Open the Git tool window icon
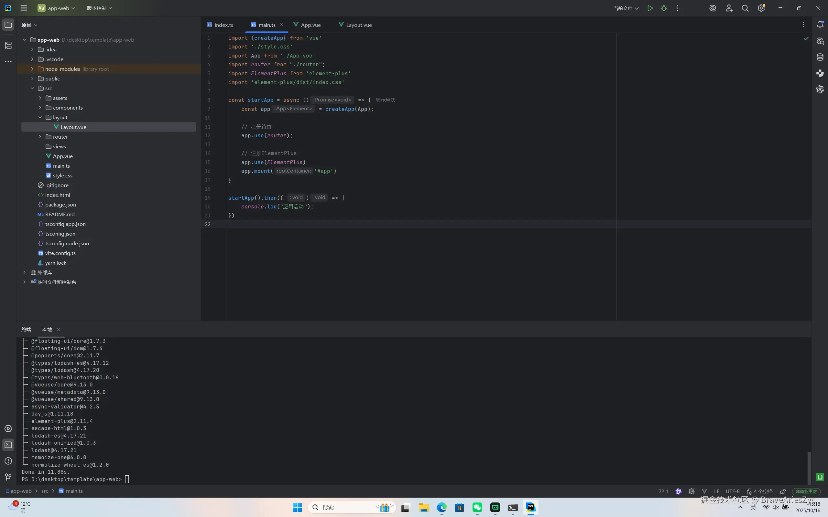 coord(8,477)
